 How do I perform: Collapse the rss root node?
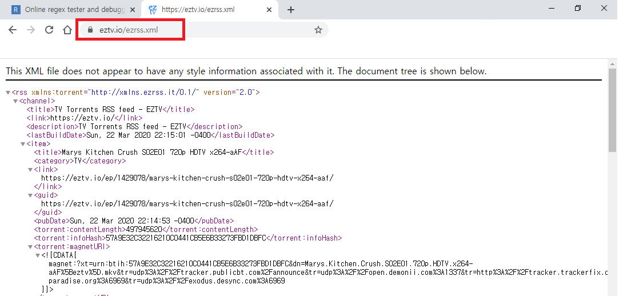tap(8, 93)
